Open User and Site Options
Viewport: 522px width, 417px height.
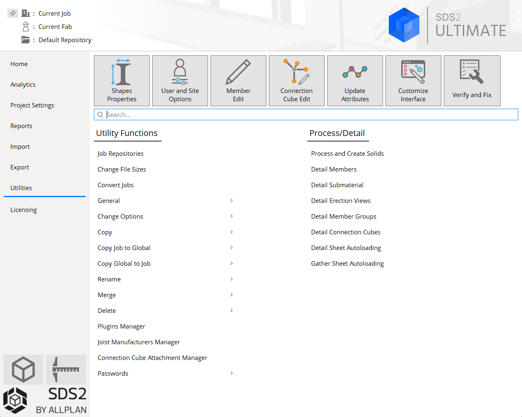pos(180,81)
